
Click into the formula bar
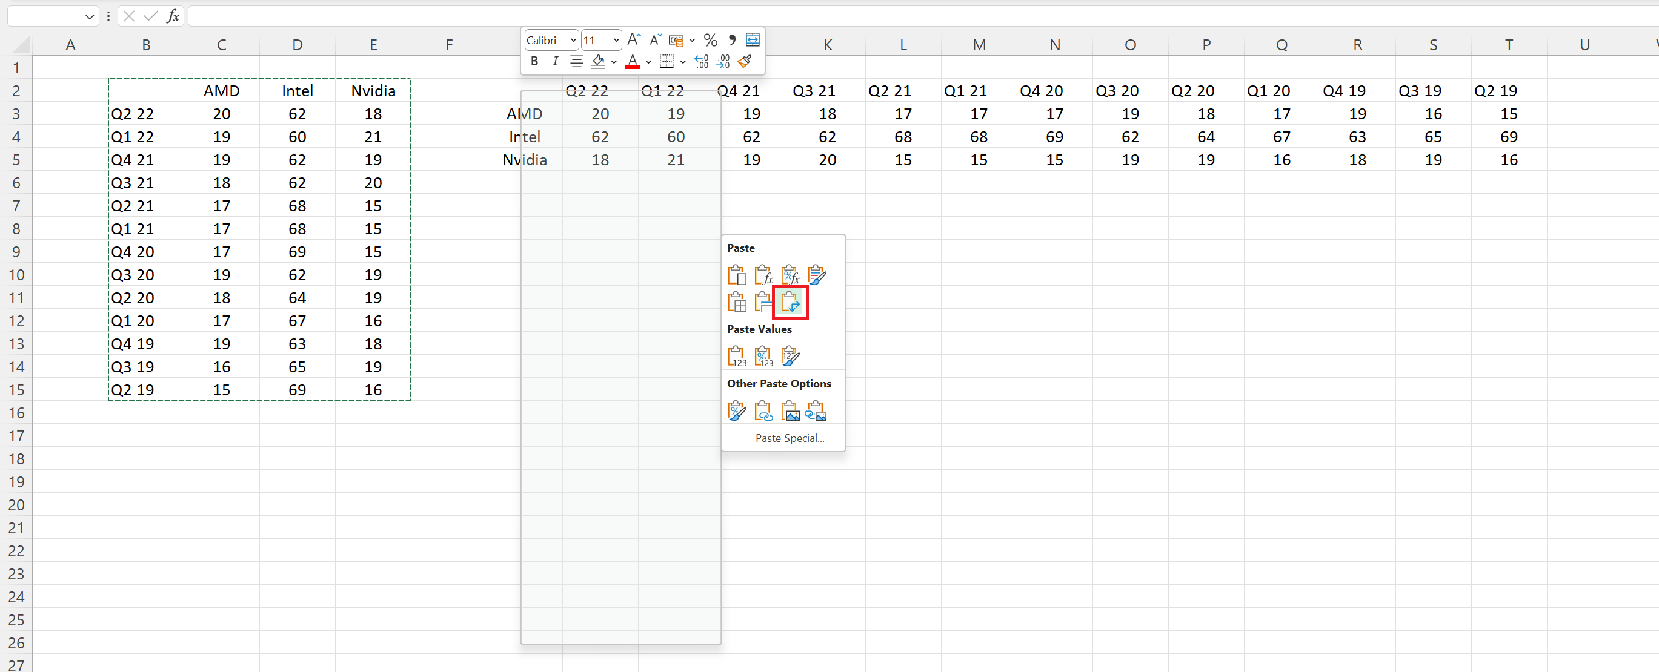[922, 16]
